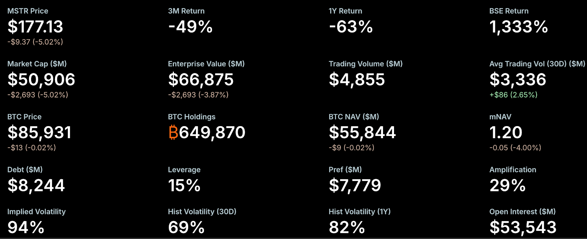This screenshot has height=239, width=587.
Task: Select the Enterprise Value $66,875 figure
Action: (x=201, y=80)
